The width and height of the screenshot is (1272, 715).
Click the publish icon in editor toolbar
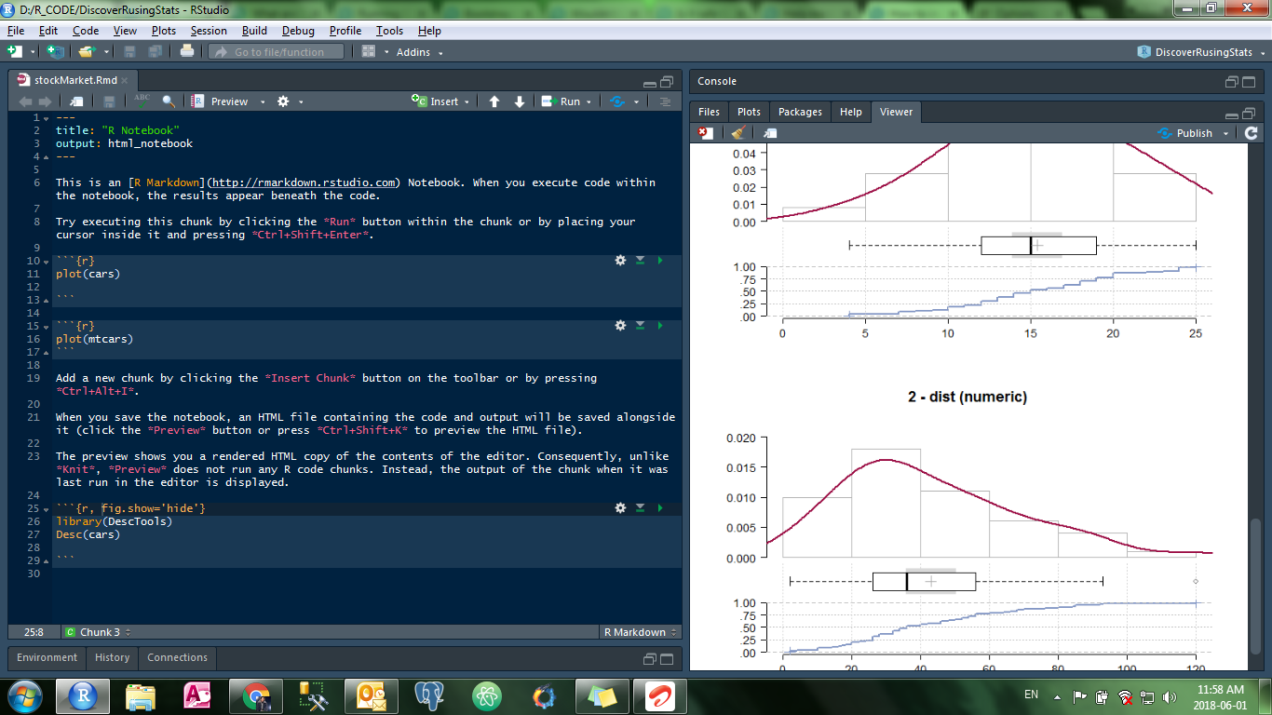617,101
